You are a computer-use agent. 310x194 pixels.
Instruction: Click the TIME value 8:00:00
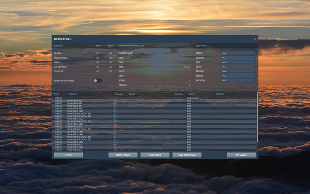187,67
